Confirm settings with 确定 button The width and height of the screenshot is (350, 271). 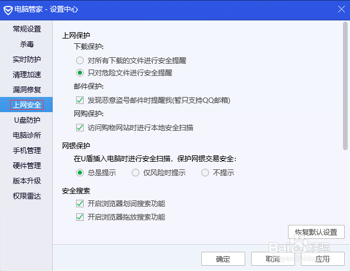pos(223,259)
